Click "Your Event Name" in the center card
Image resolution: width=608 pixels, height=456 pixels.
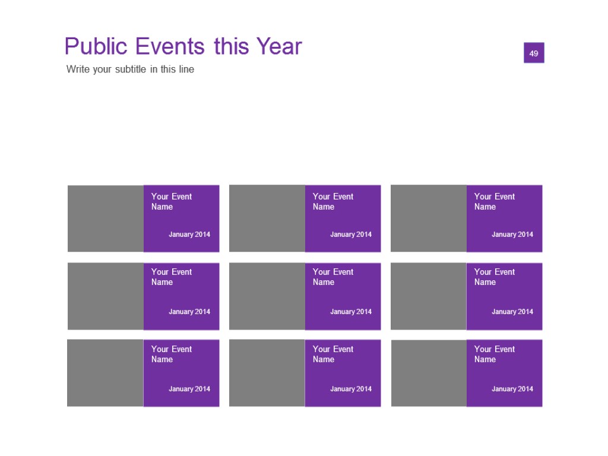332,277
